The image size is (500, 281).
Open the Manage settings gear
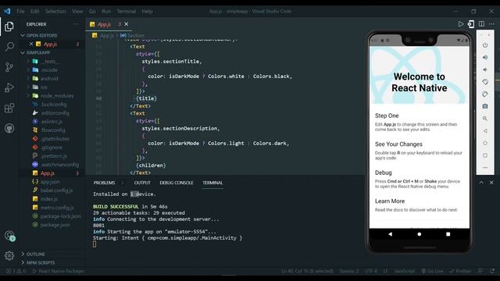click(9, 255)
